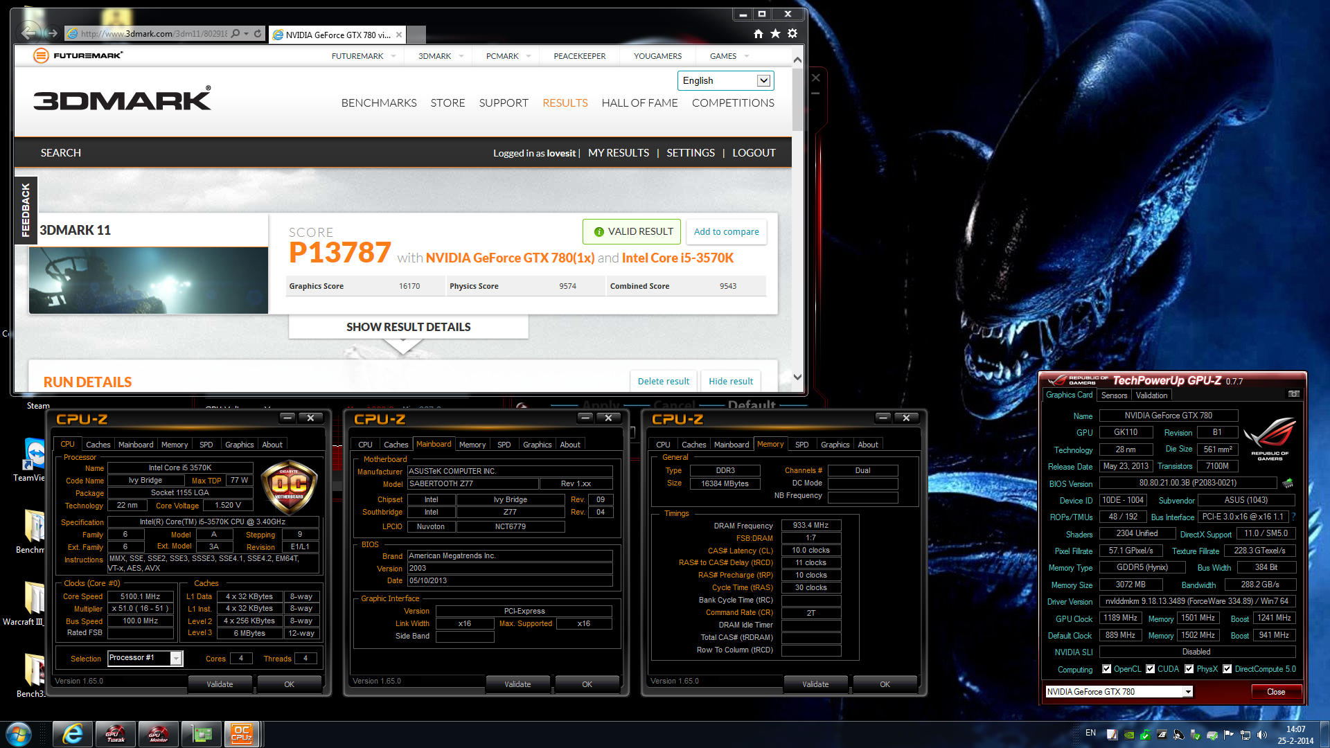Expand the FUTUREMARK navigation dropdown arrow

click(393, 56)
